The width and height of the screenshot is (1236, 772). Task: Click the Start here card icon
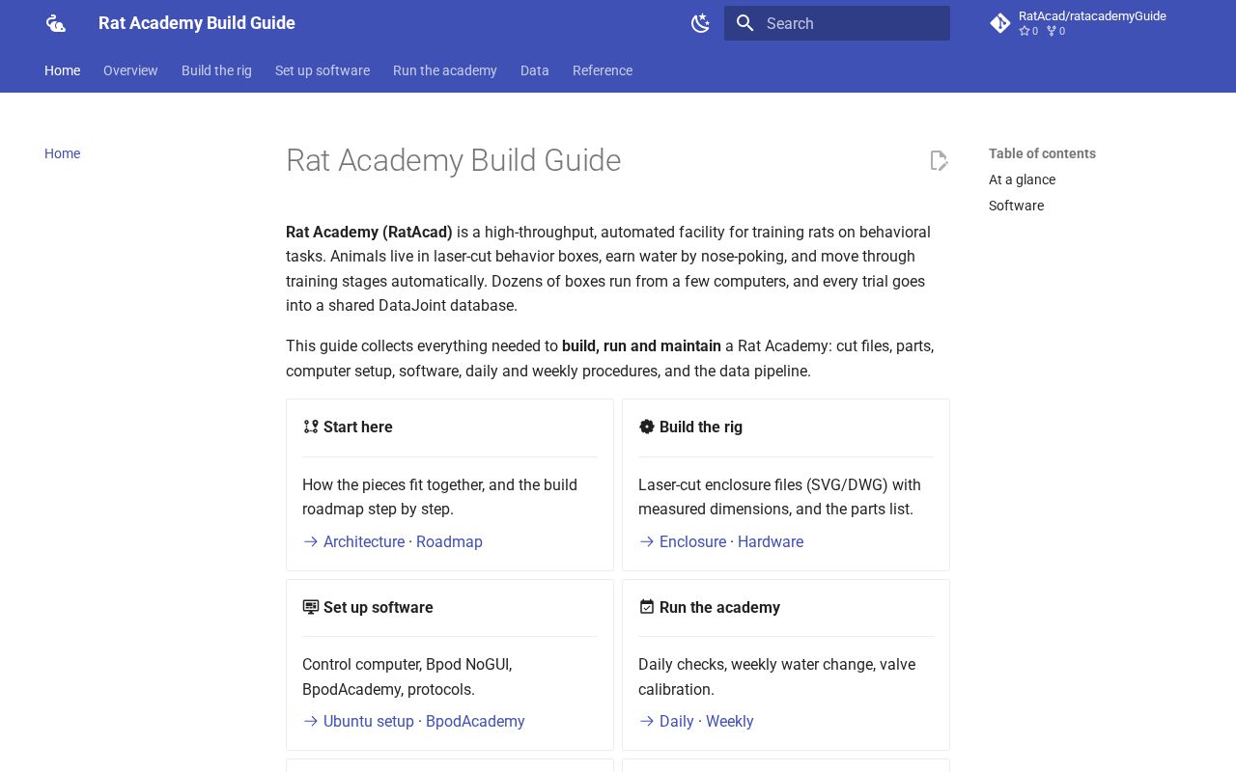(x=311, y=427)
